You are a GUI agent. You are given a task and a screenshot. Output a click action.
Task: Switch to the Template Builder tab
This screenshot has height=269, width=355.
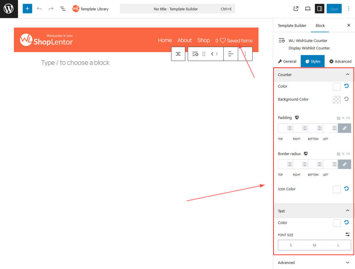tap(292, 26)
